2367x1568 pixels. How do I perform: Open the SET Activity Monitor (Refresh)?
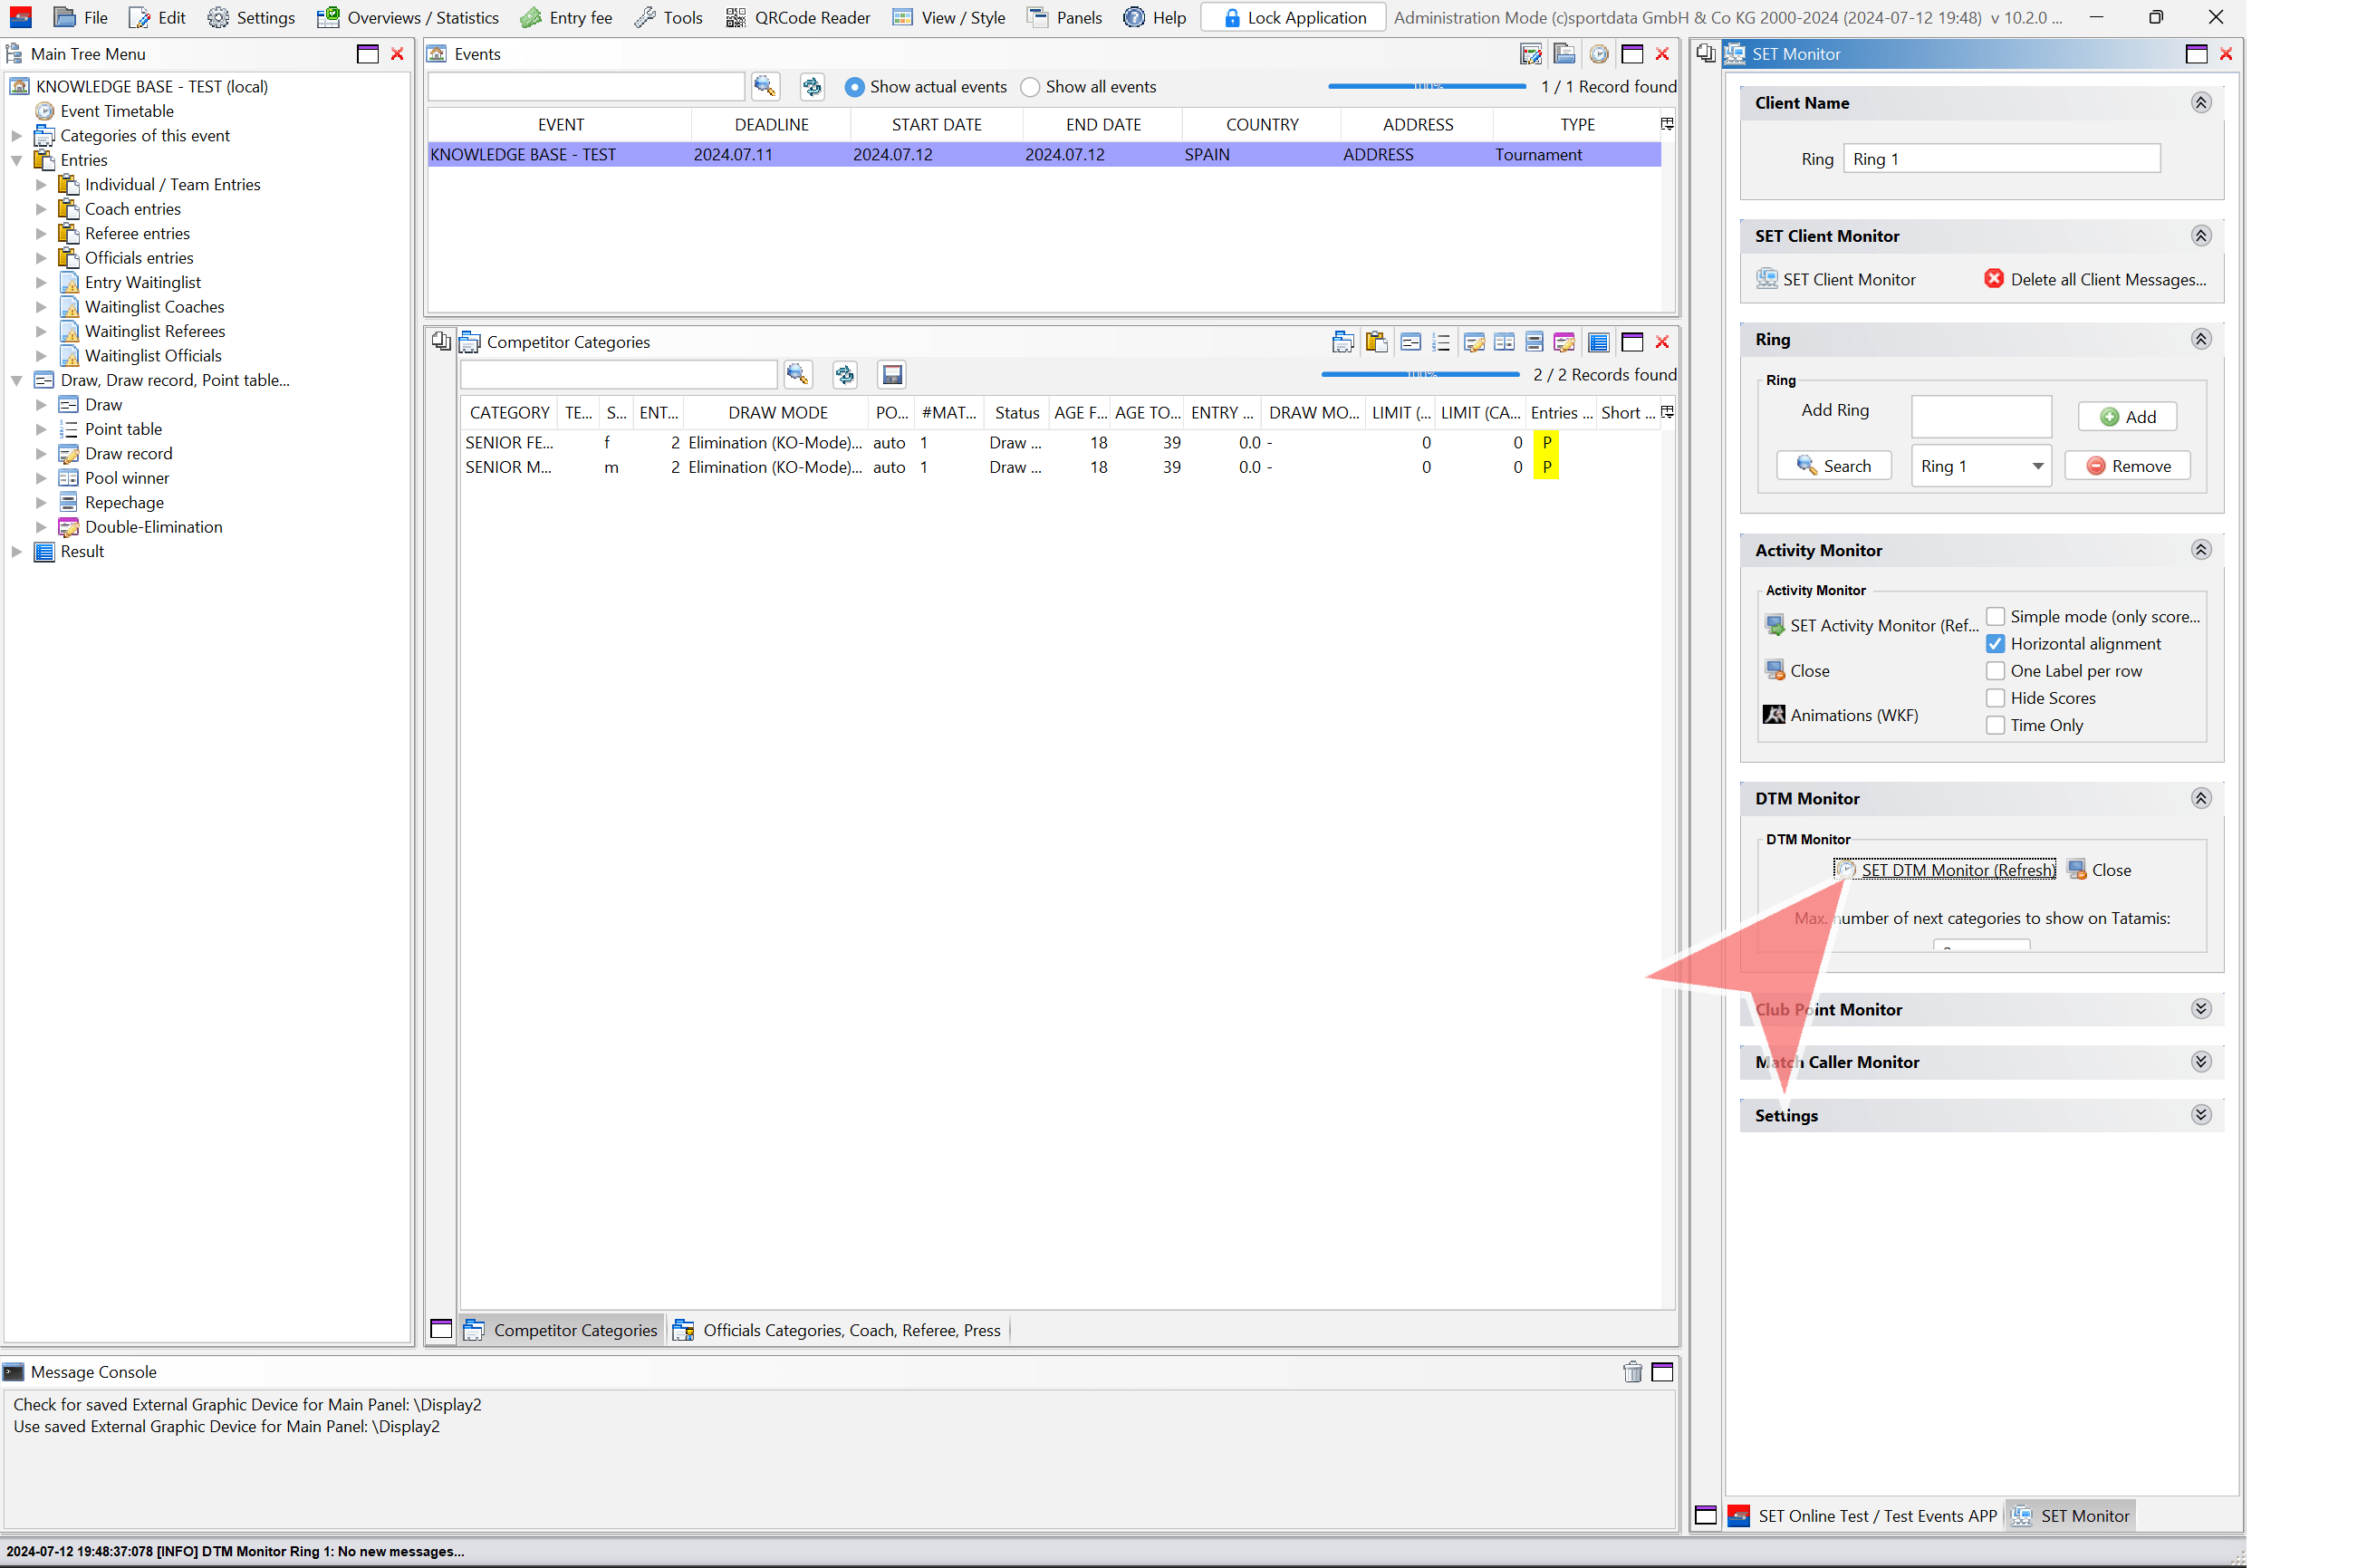(x=1871, y=625)
